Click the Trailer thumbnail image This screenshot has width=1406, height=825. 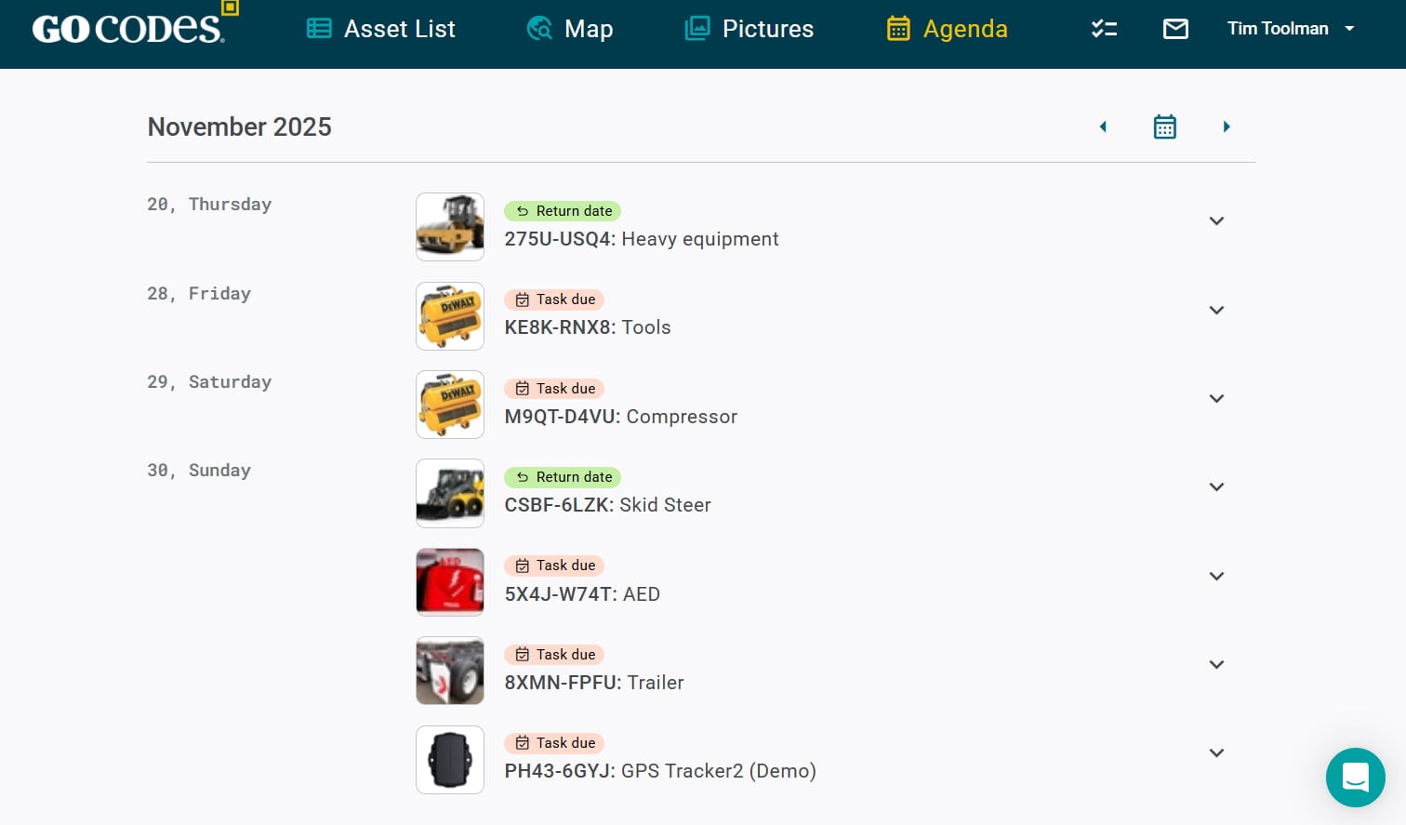[x=450, y=671]
